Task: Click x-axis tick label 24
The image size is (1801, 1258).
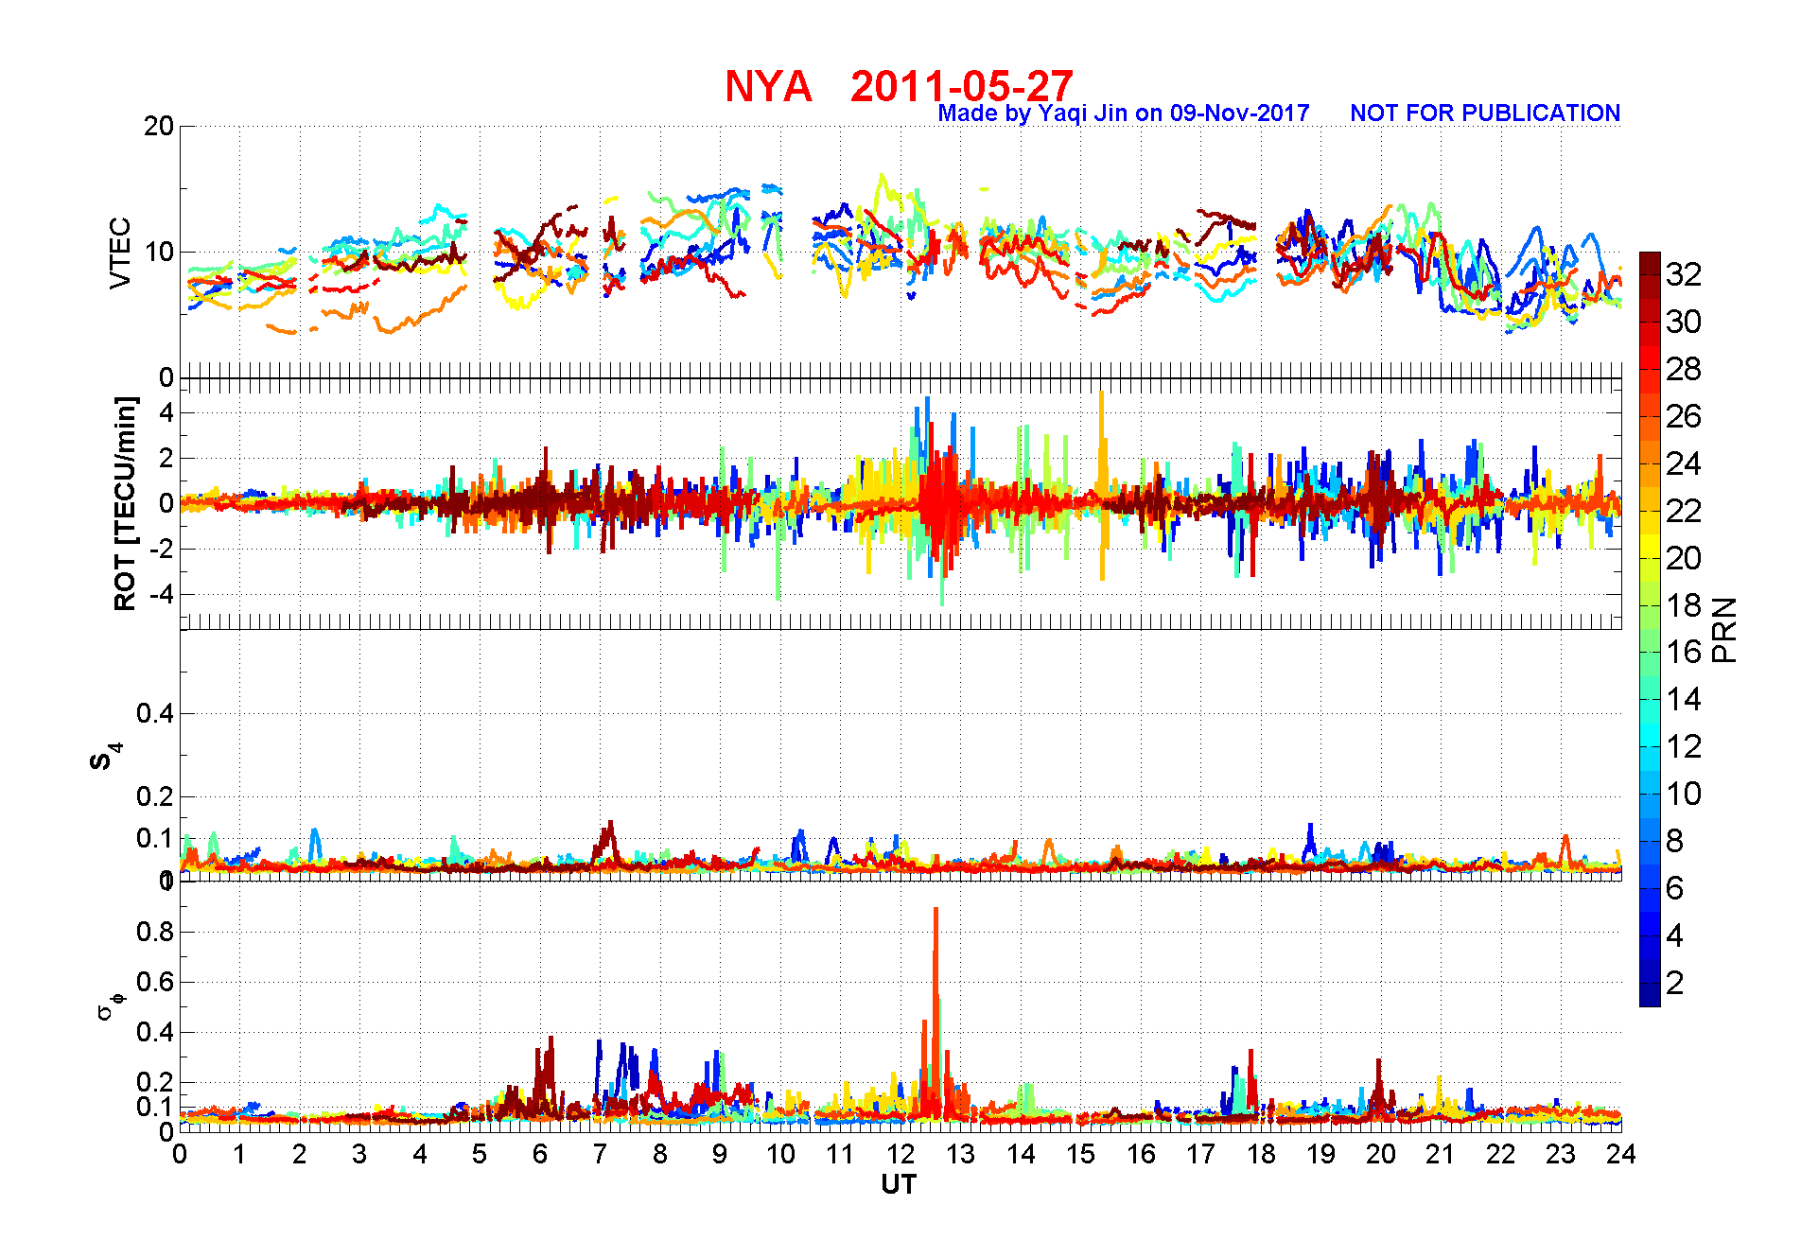Action: pyautogui.click(x=1620, y=1154)
